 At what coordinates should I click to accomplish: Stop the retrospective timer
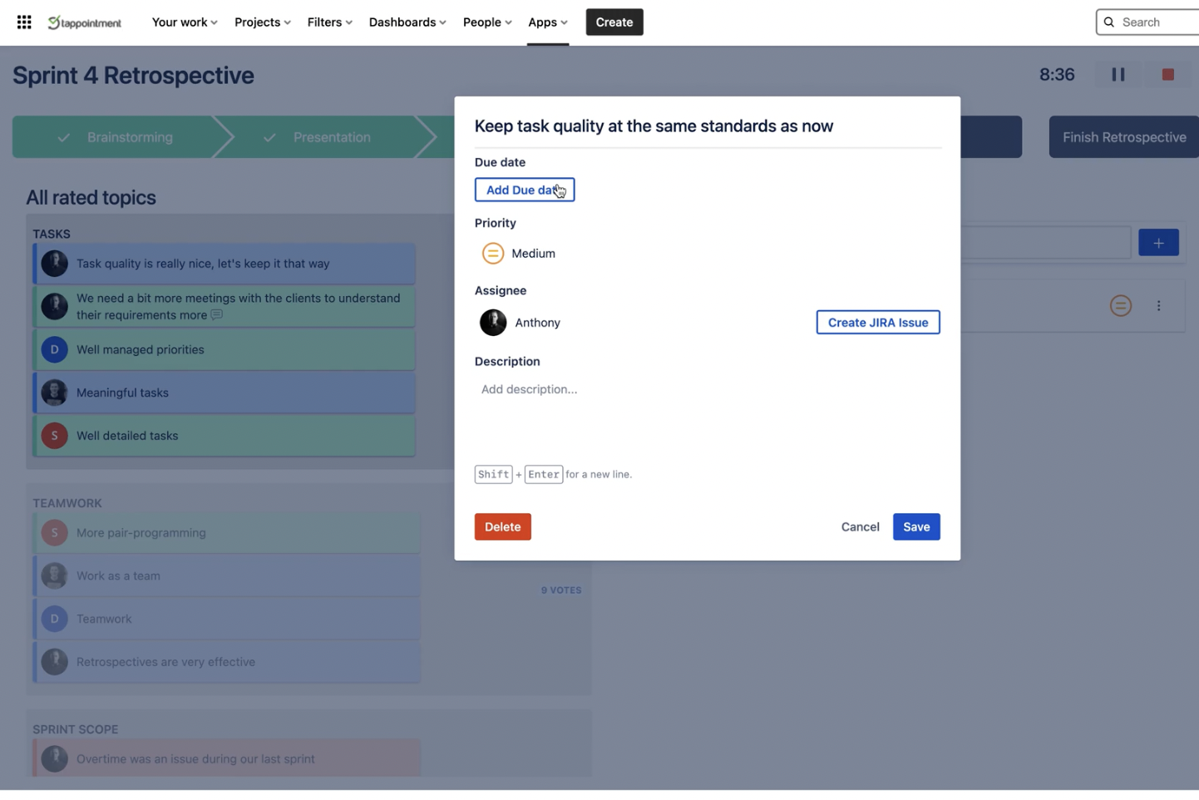point(1167,75)
